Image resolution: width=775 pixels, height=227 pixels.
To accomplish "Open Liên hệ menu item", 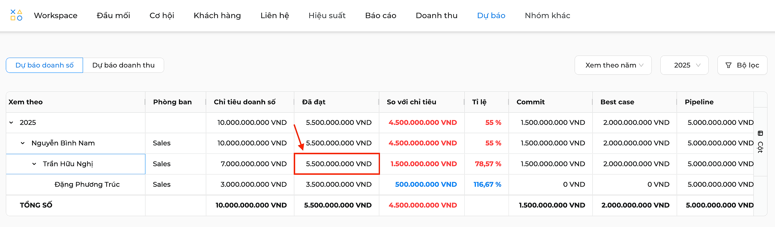I will pos(275,15).
